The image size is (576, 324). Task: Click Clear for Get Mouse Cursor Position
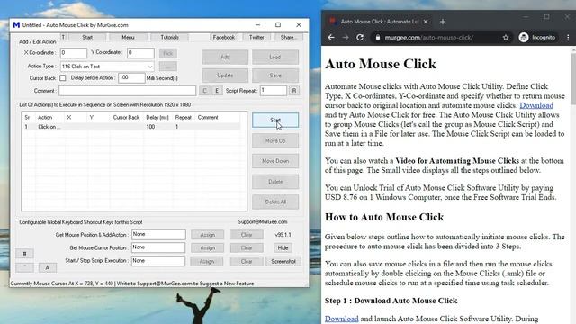(247, 248)
